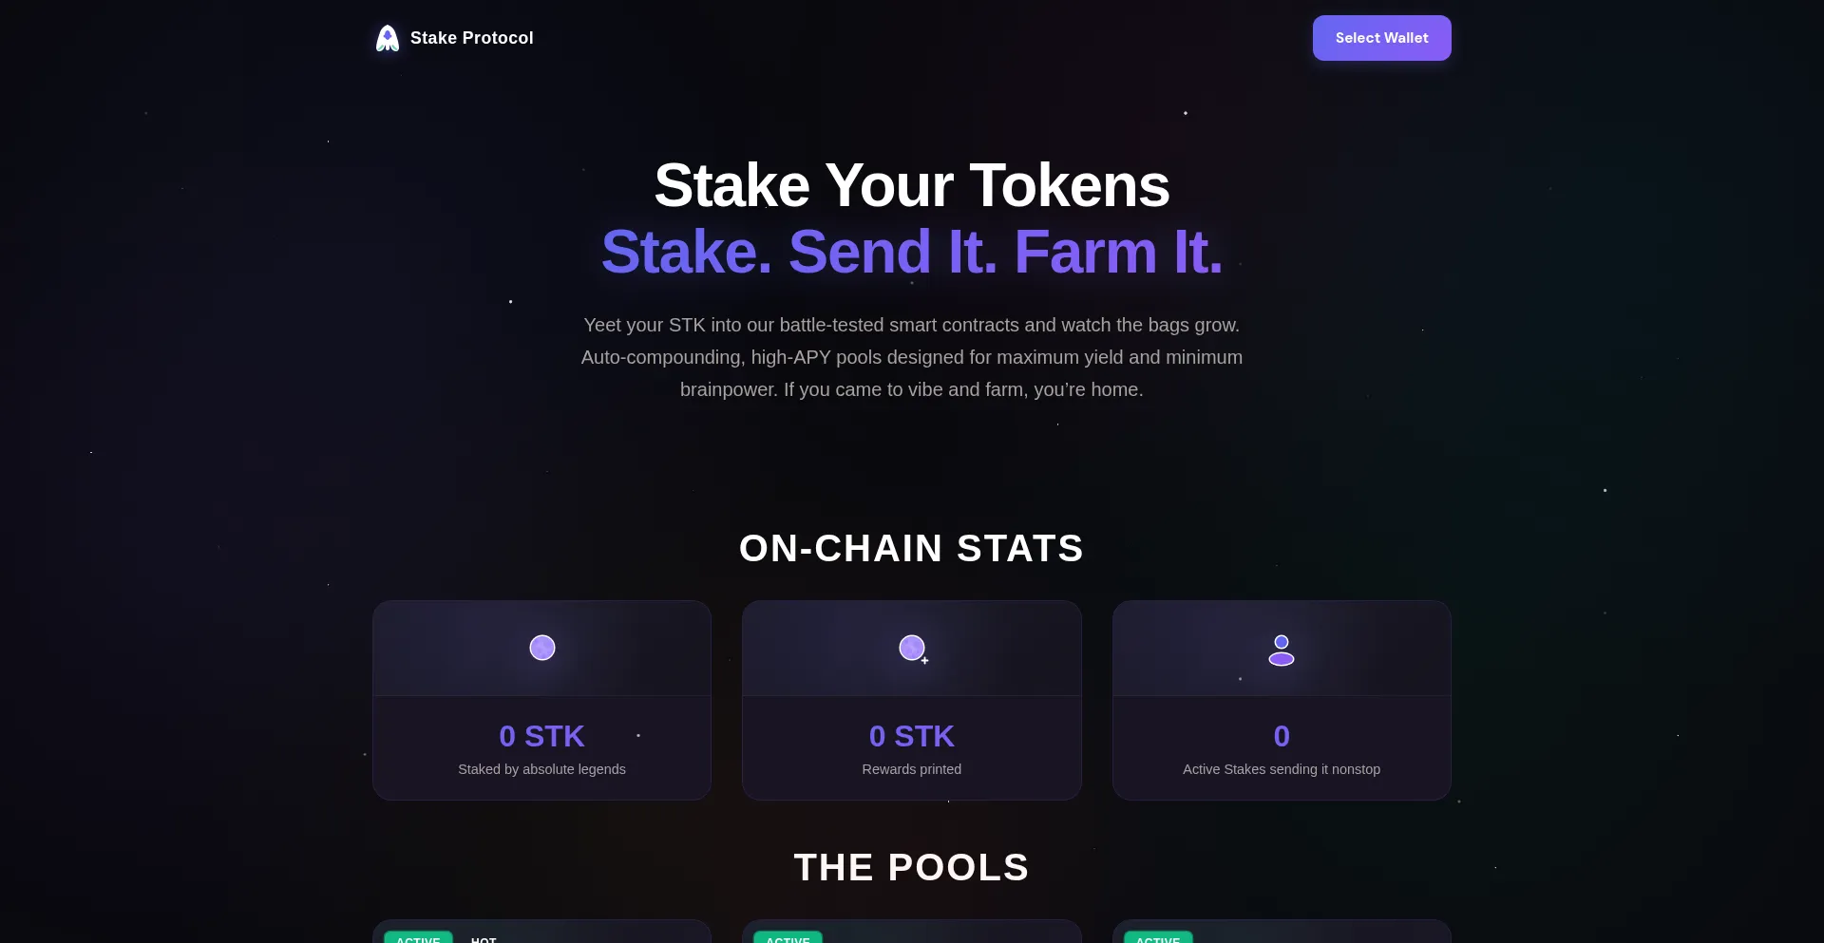Click the 'Staked by absolute legends' label

coord(541,769)
